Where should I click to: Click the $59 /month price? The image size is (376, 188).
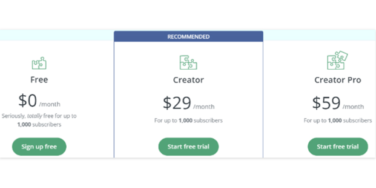tap(338, 103)
